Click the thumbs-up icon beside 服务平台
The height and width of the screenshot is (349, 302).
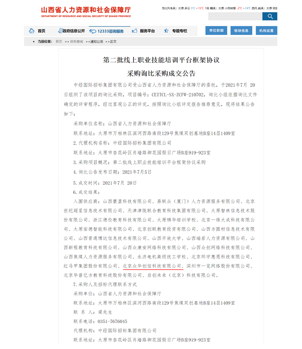[134, 31]
